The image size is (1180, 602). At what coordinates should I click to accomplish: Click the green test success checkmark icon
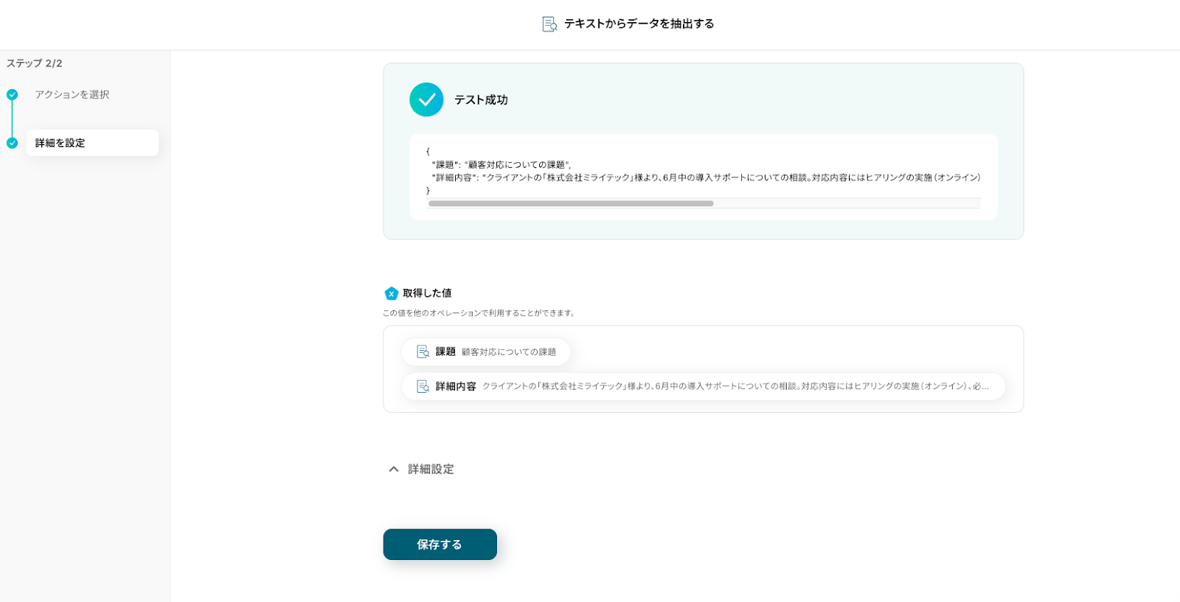click(426, 99)
